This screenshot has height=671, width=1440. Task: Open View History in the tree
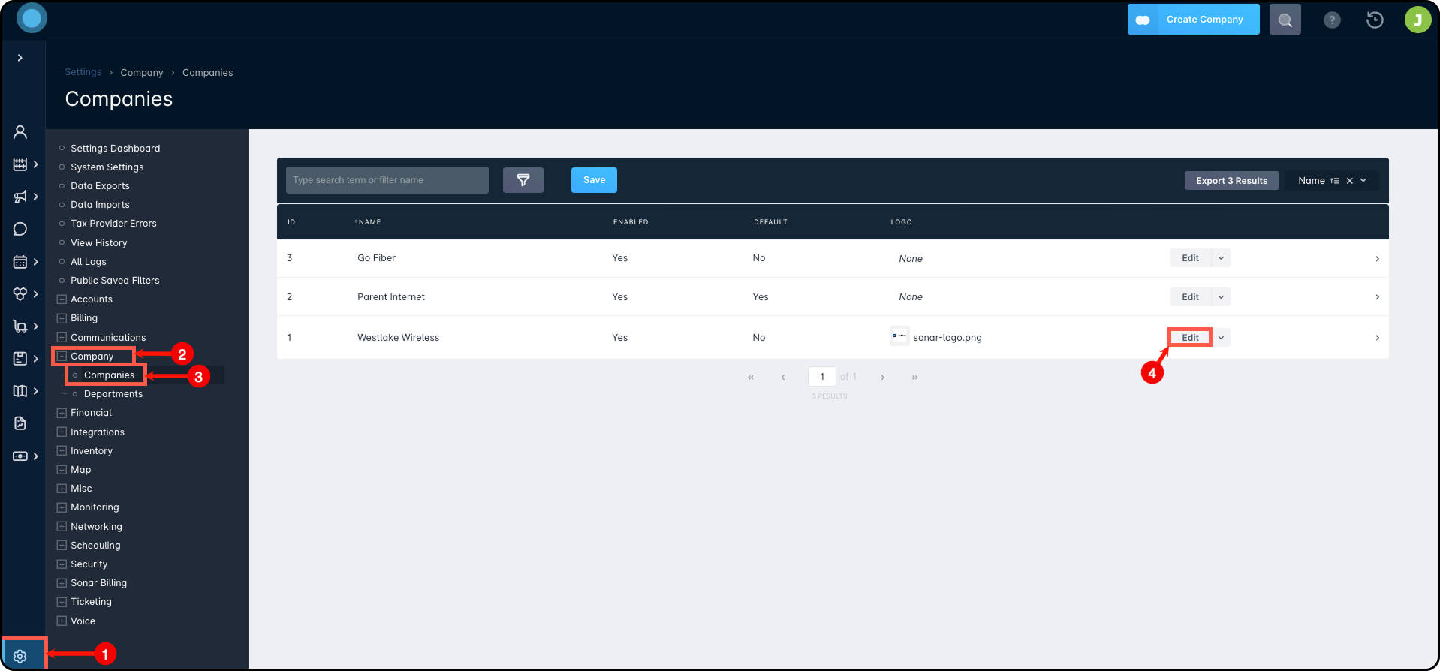(x=99, y=243)
